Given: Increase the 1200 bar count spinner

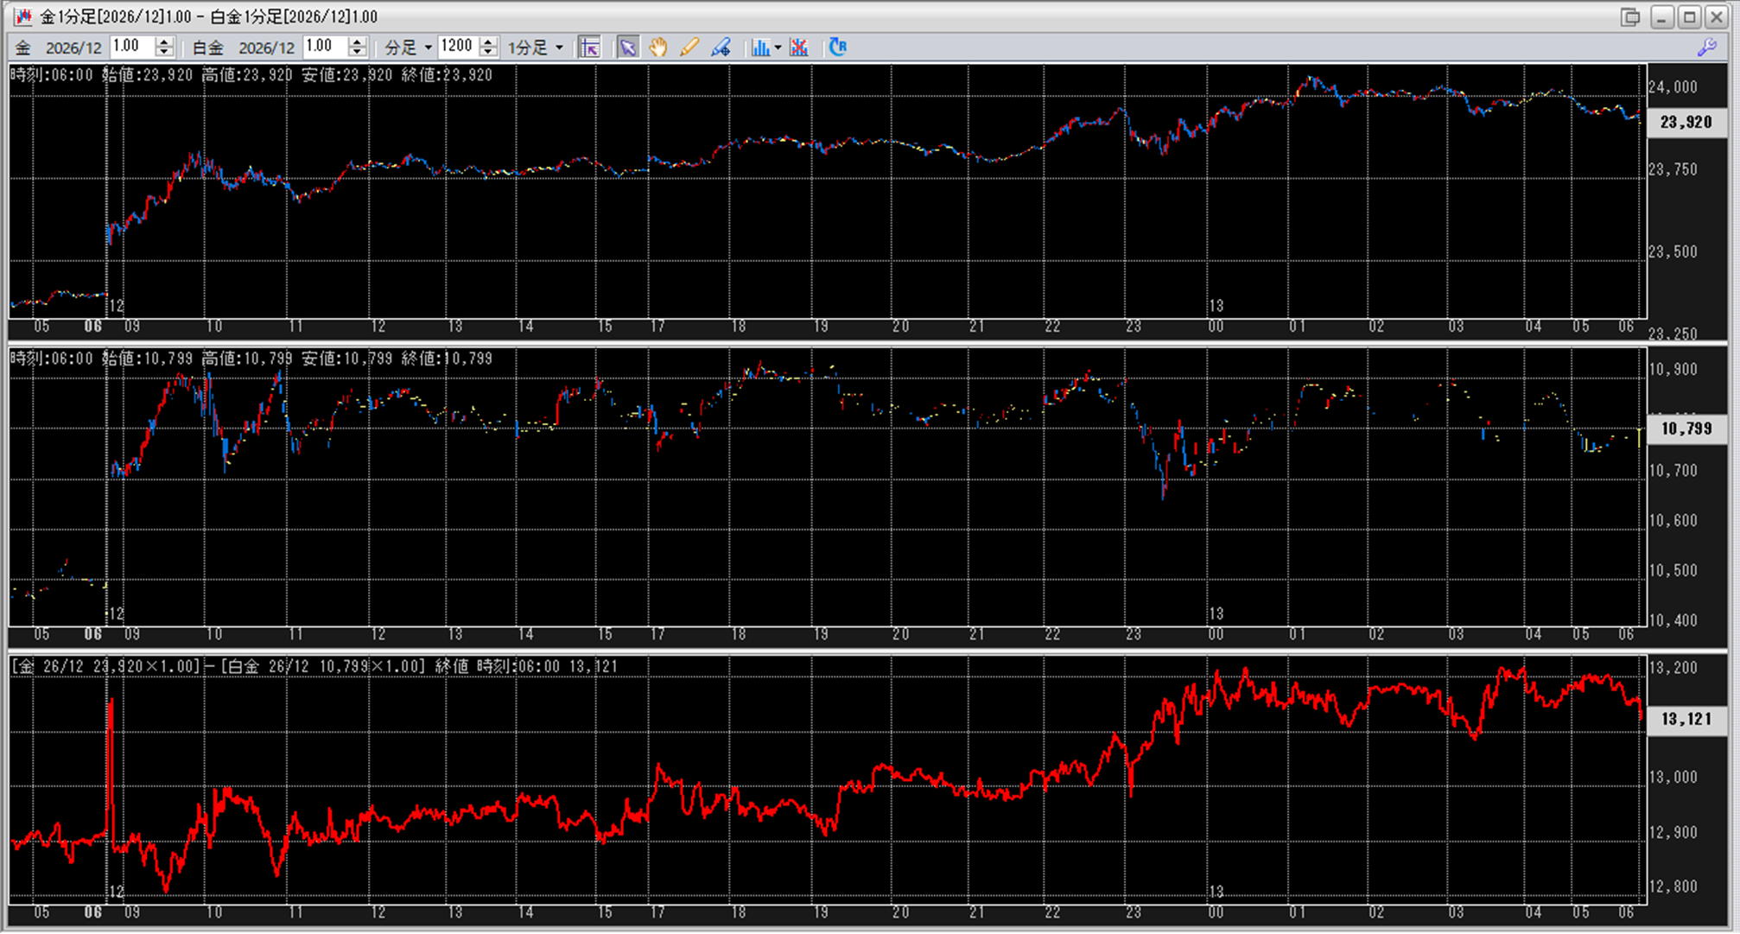Looking at the screenshot, I should coord(488,41).
